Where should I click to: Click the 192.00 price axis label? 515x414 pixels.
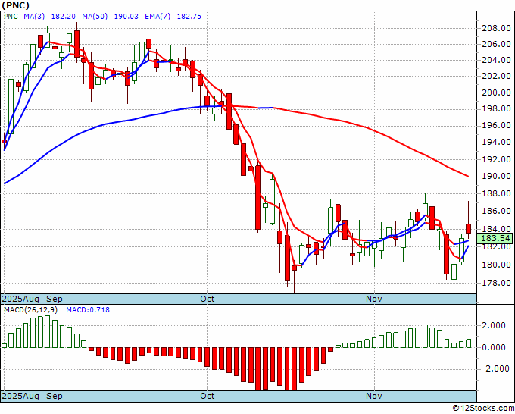tap(496, 159)
